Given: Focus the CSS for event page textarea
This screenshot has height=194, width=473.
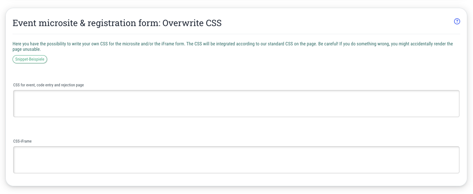Looking at the screenshot, I should point(236,104).
